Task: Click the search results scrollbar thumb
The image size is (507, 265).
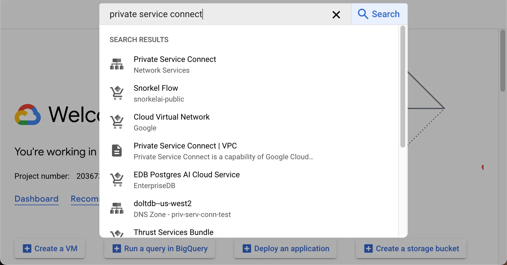Action: tap(403, 87)
